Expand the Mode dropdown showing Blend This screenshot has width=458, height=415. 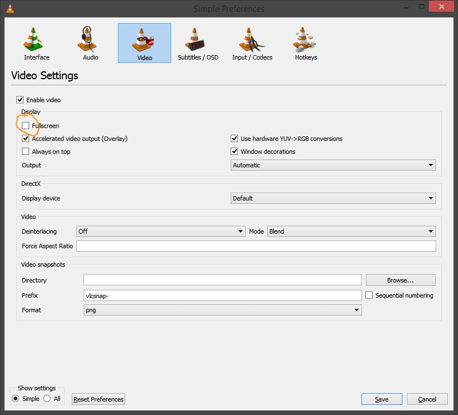click(x=351, y=231)
